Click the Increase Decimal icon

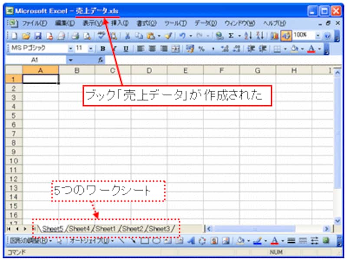pyautogui.click(x=225, y=49)
